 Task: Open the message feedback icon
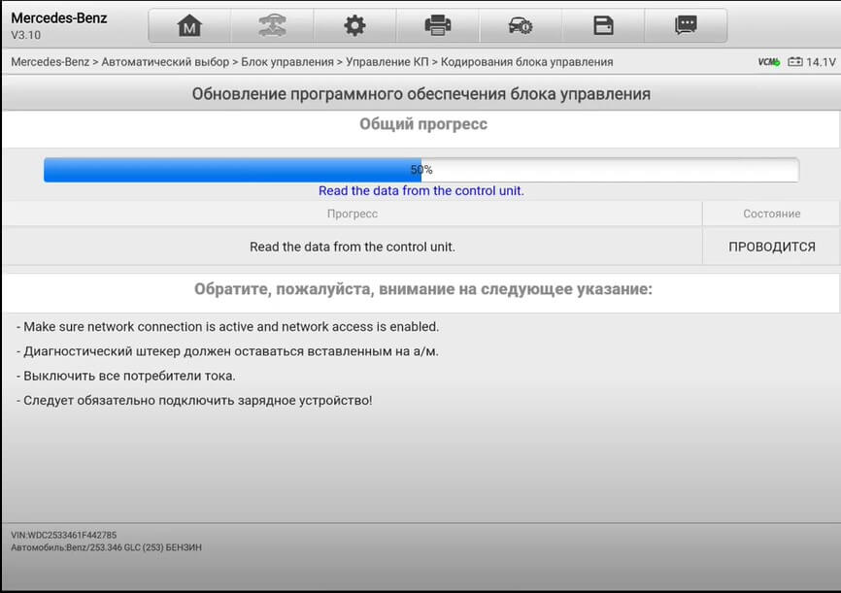pos(686,25)
